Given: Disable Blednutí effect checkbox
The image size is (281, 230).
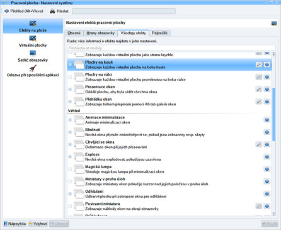Looking at the screenshot, I should pos(70,132).
